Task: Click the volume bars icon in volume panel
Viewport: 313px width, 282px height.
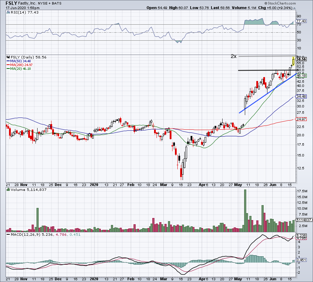Action: click(8, 190)
